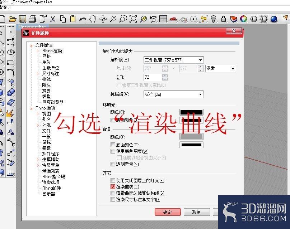Click the explode icon in left toolbar
Viewport: 290px width, 229px height.
click(10, 112)
